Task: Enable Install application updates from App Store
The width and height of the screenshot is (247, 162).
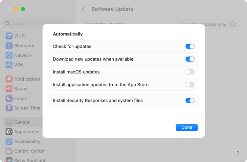Action: (190, 85)
